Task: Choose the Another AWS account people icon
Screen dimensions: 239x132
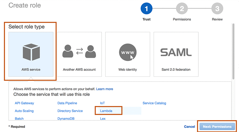Action: click(x=79, y=51)
